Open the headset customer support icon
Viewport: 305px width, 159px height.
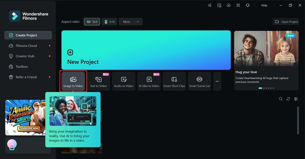point(247,5)
